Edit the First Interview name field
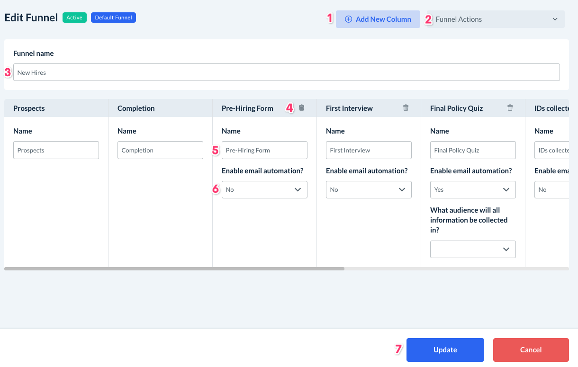578x367 pixels. click(369, 150)
